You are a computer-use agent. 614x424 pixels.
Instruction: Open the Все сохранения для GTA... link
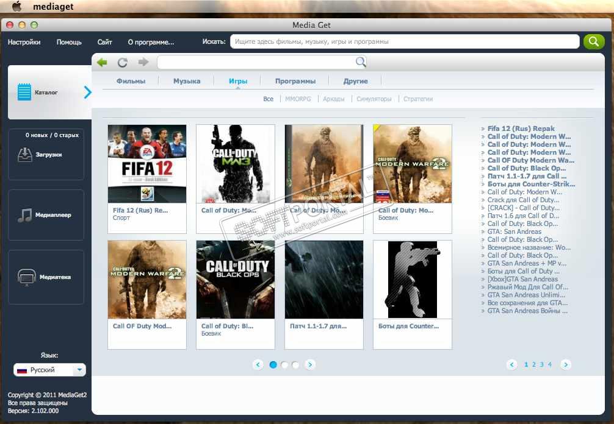coord(527,303)
